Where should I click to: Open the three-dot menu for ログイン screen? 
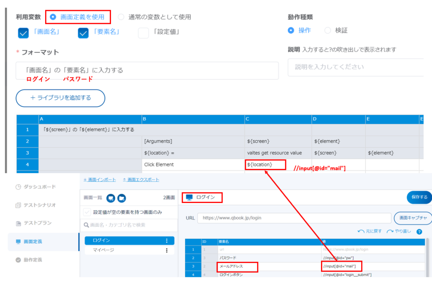click(167, 241)
